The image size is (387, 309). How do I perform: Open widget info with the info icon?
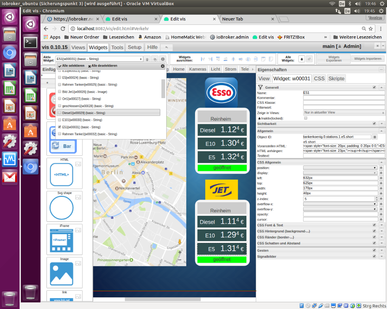(163, 59)
